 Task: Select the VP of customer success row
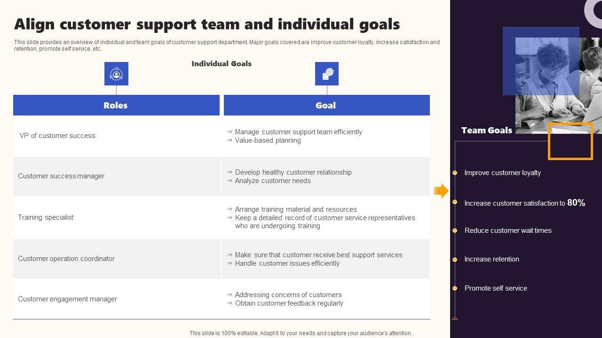click(57, 136)
